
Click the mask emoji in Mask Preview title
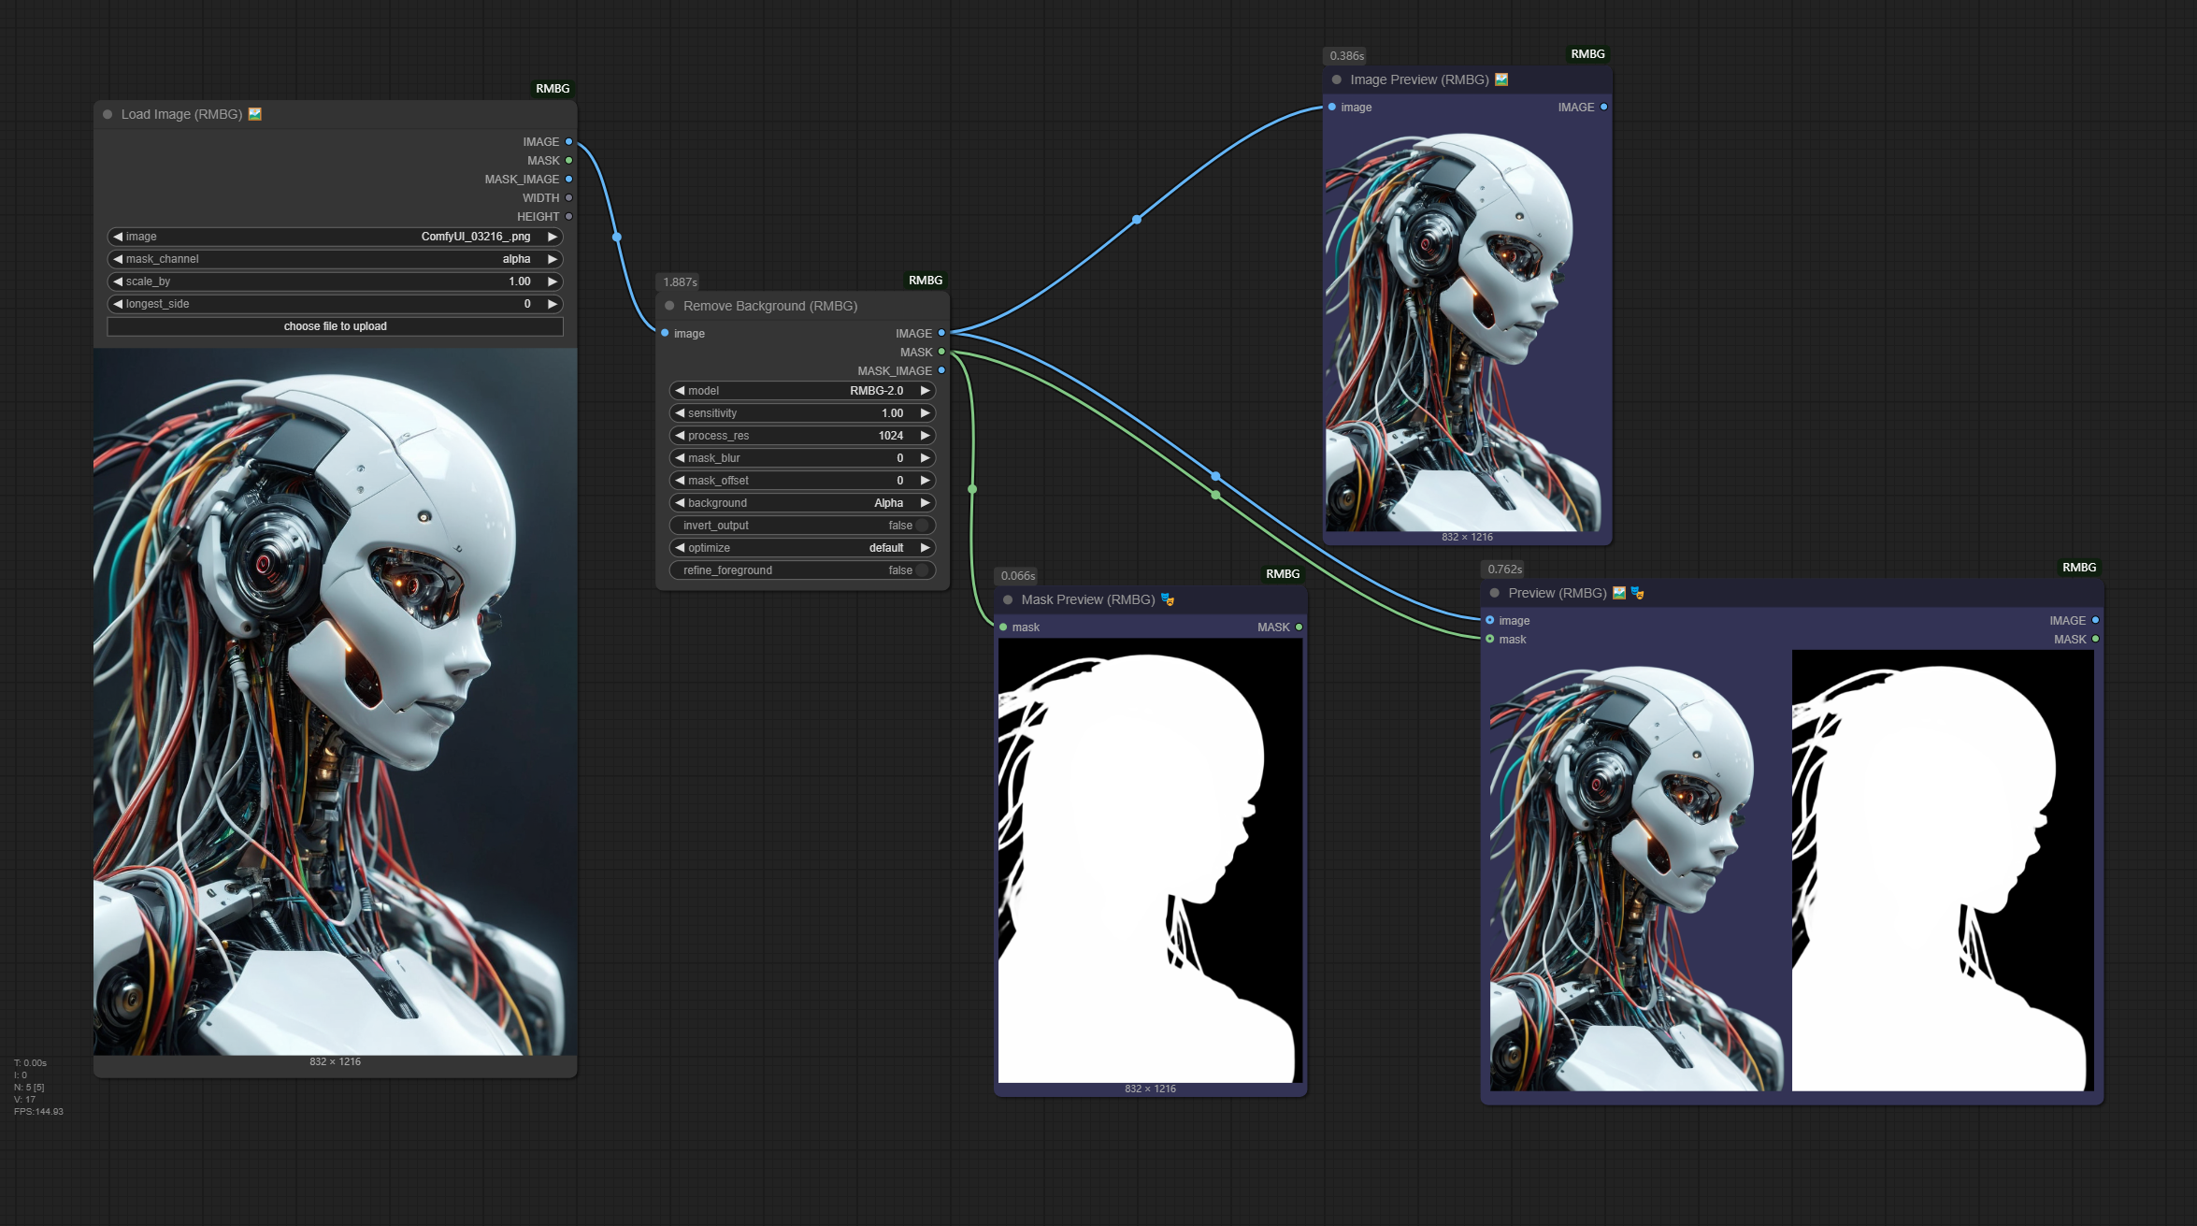point(1168,599)
